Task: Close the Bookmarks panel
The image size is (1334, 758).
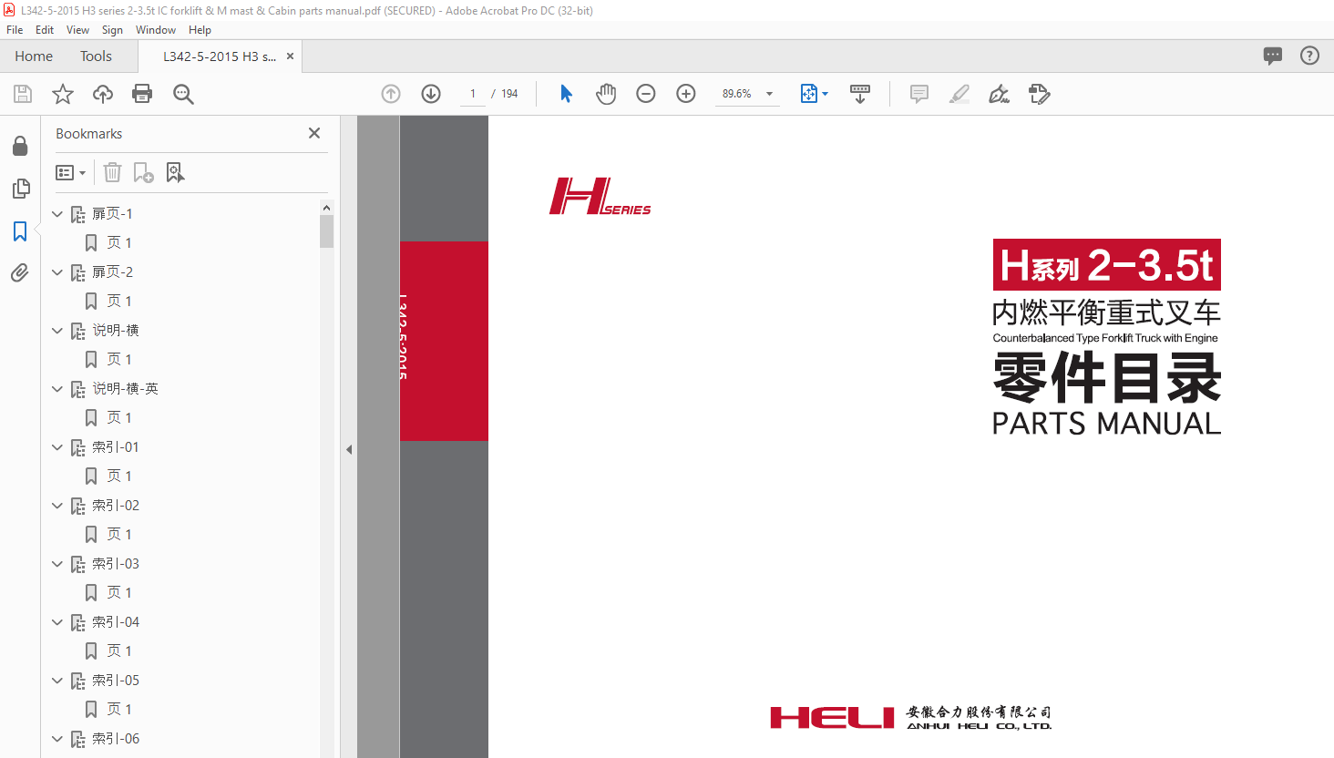Action: [314, 133]
